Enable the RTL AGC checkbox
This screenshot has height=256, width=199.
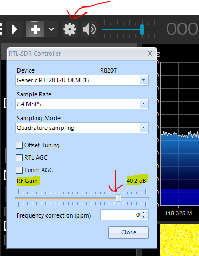coord(19,157)
